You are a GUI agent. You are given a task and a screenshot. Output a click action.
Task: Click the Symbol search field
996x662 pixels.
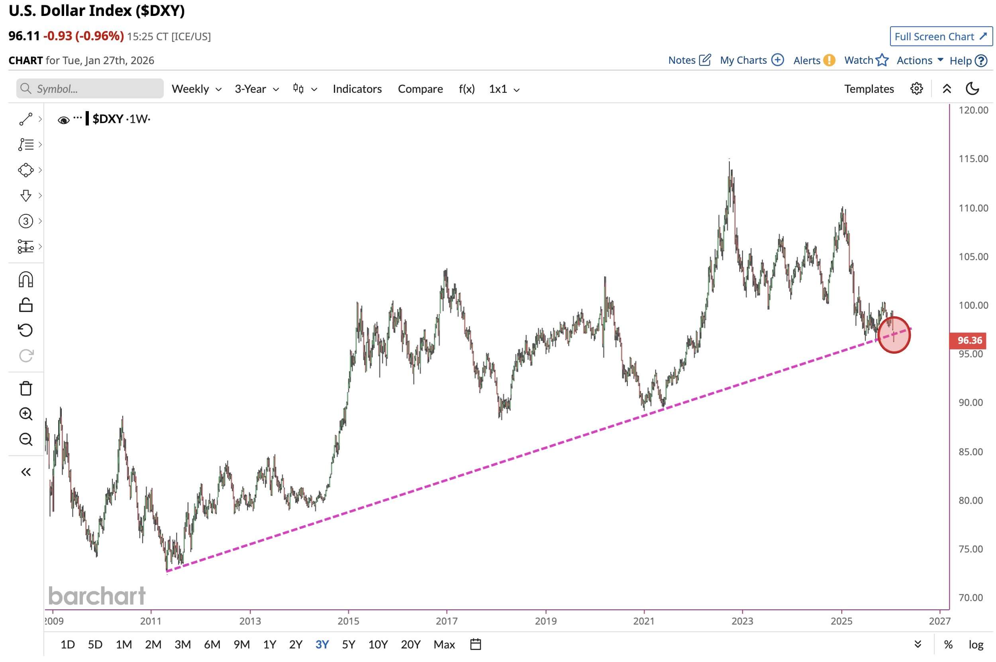coord(89,89)
